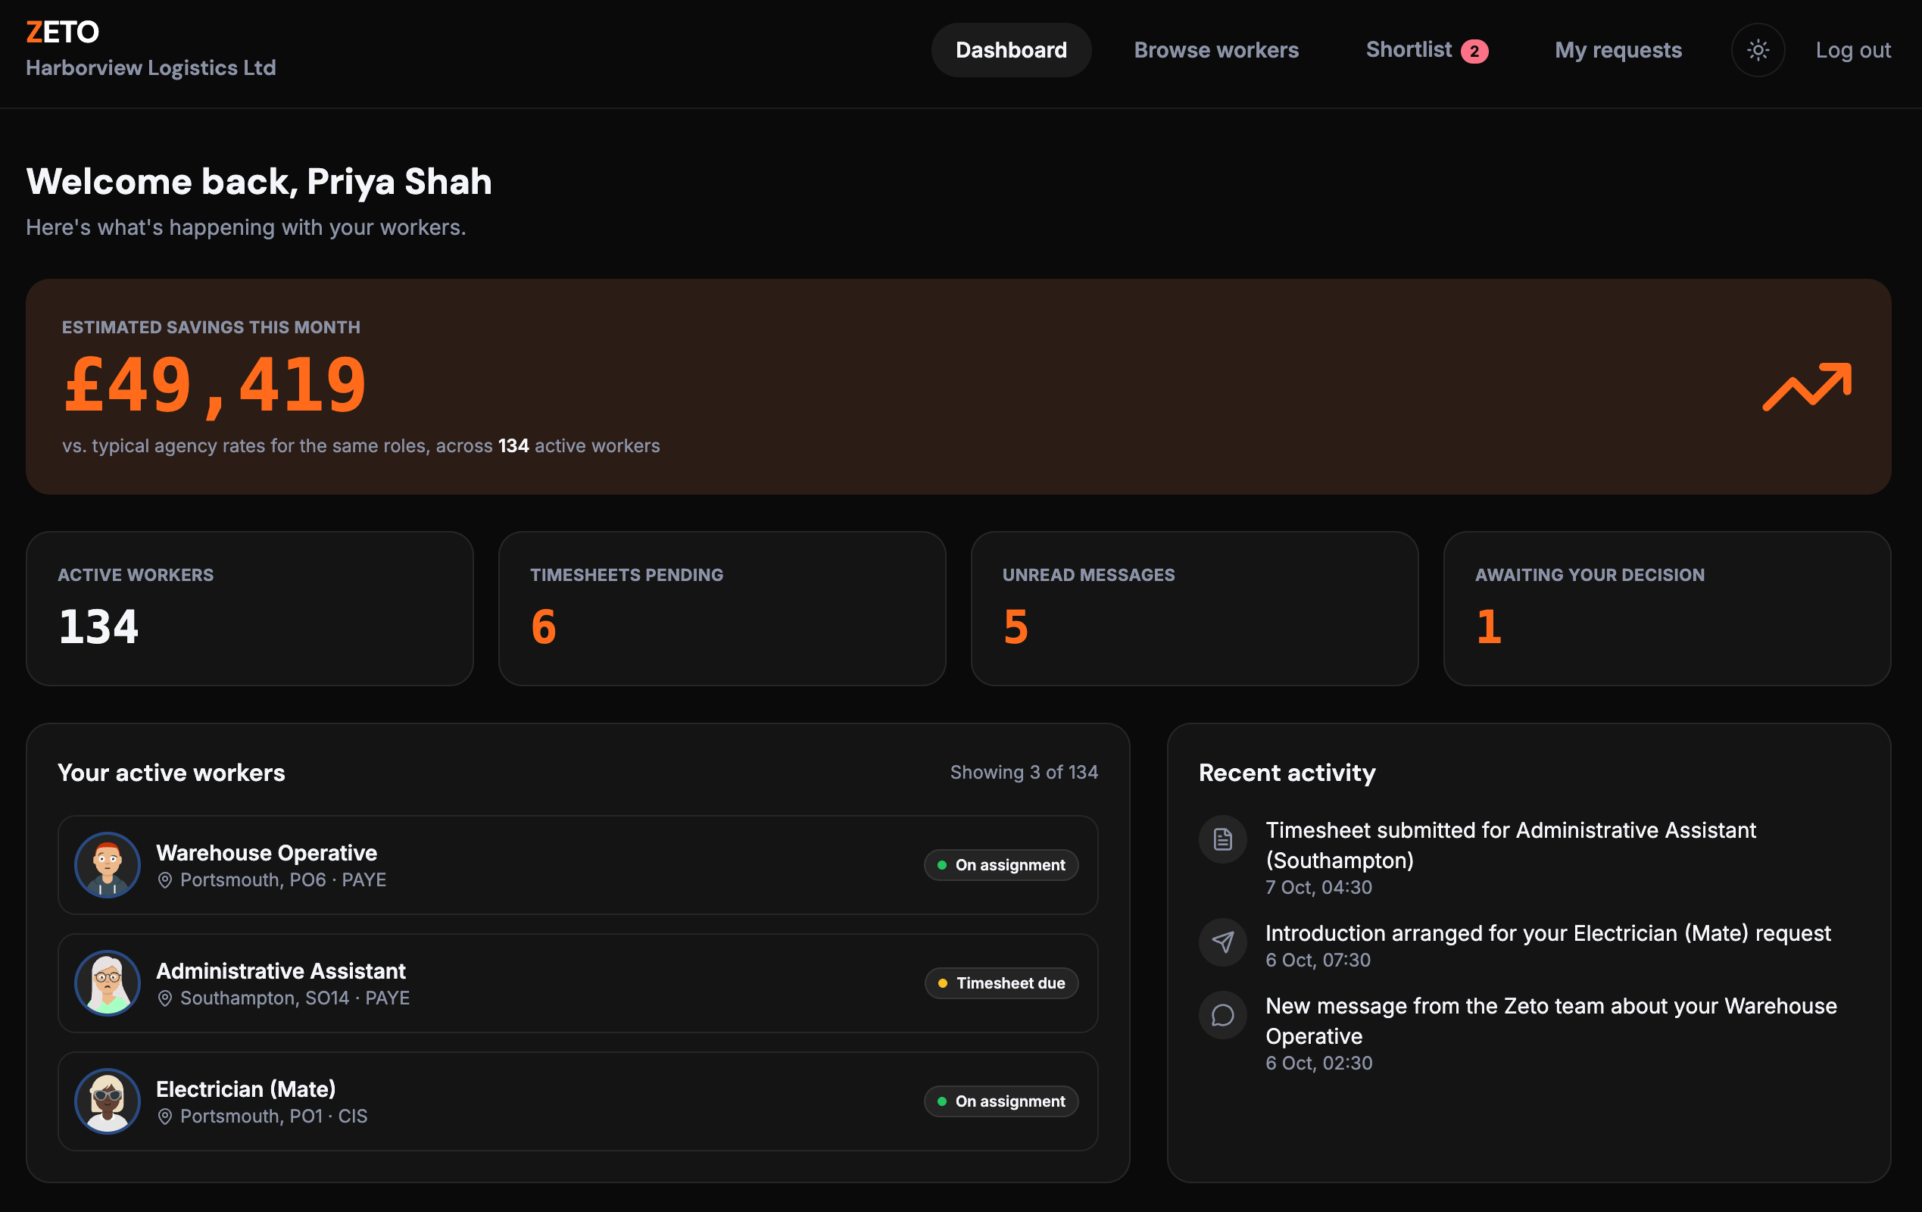Select the Administrative Assistant worker title

point(281,971)
